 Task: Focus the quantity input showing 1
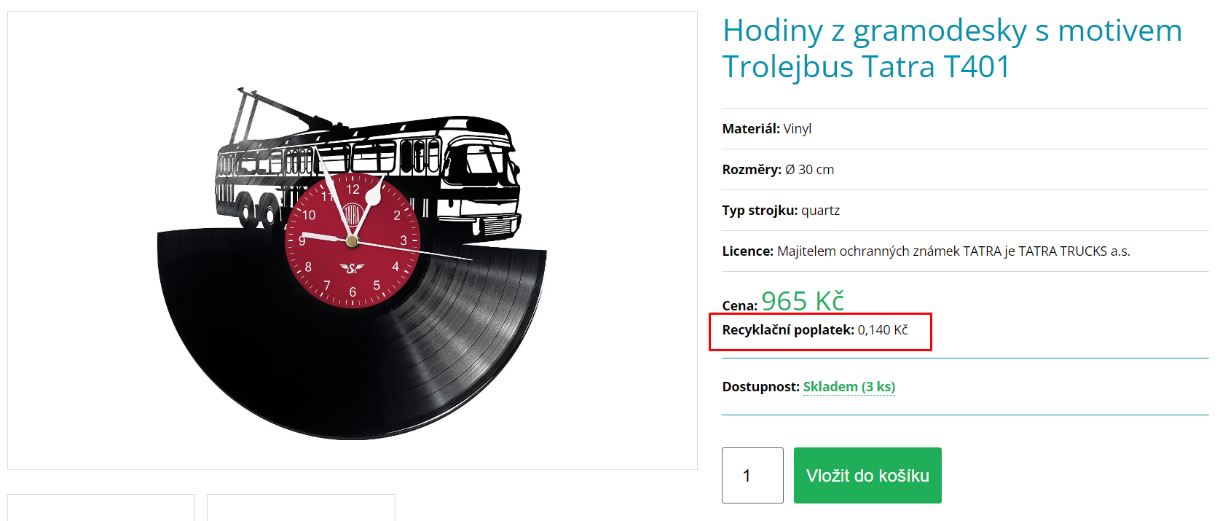(752, 475)
